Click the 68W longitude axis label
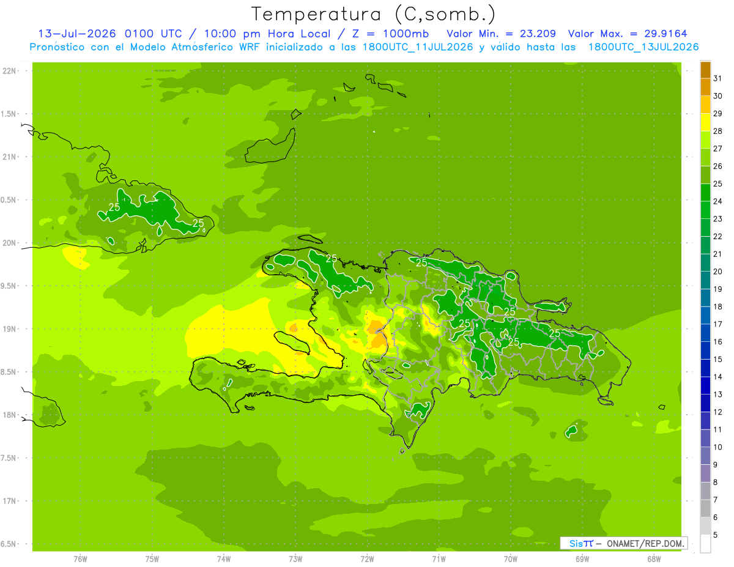The width and height of the screenshot is (734, 567). coord(654,558)
